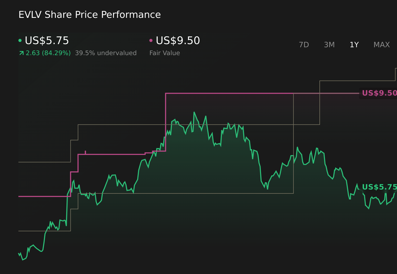Viewport: 397px width, 274px height.
Task: Click the EVLV Share Price Performance title
Action: click(89, 14)
